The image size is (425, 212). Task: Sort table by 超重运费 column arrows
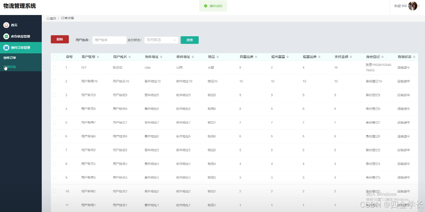point(319,57)
